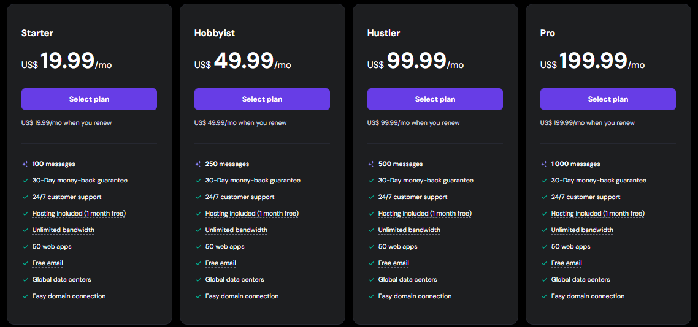Open the Starter '100 messages' tooltip text
The width and height of the screenshot is (698, 327).
53,164
